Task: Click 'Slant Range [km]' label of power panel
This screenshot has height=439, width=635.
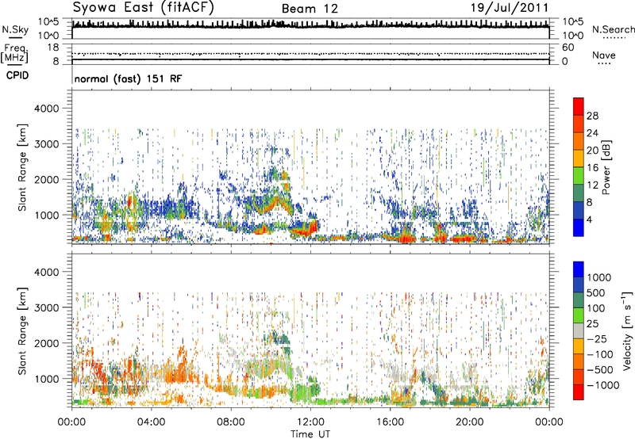Action: coord(23,167)
